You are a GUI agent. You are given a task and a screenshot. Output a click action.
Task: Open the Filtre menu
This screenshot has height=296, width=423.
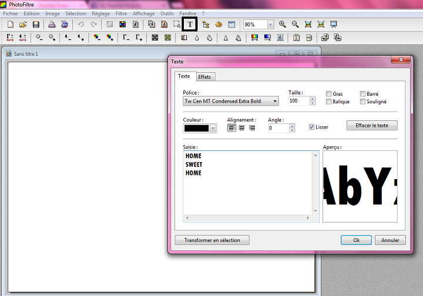tap(121, 13)
